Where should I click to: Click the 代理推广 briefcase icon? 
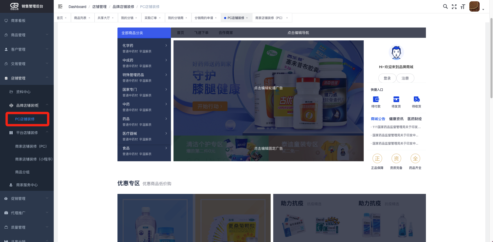tap(6, 213)
